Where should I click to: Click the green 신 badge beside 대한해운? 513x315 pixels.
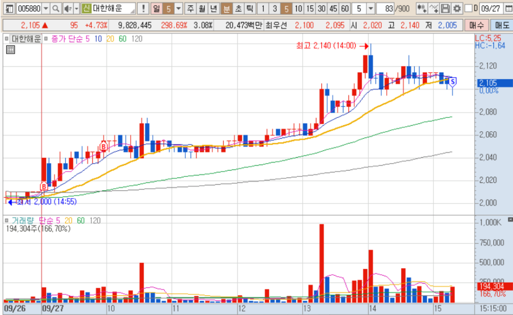86,8
